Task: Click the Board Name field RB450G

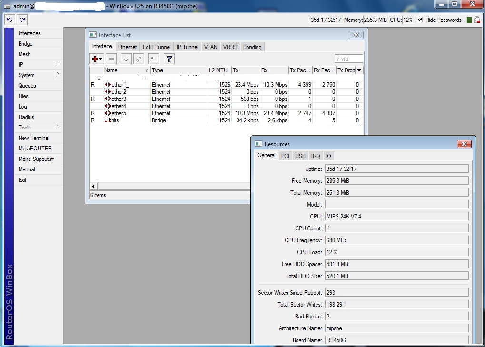Action: click(x=397, y=340)
